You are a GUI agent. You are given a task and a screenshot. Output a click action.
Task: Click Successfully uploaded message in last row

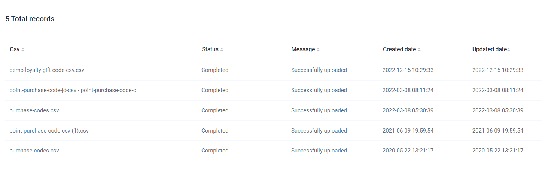319,151
